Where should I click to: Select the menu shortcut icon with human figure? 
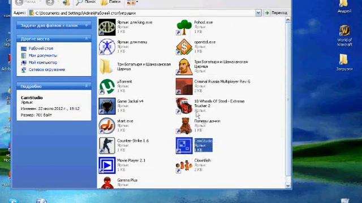pyautogui.click(x=107, y=47)
